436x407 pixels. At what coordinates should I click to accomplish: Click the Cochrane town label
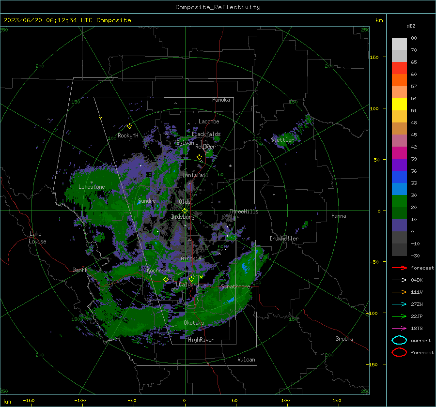[158, 271]
